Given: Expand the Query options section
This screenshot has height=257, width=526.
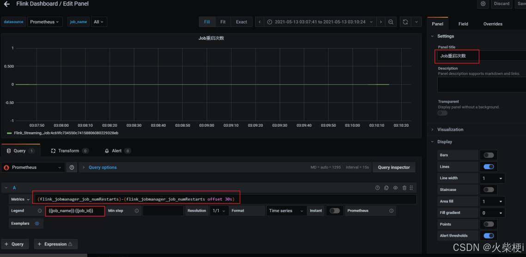Looking at the screenshot, I should [102, 167].
